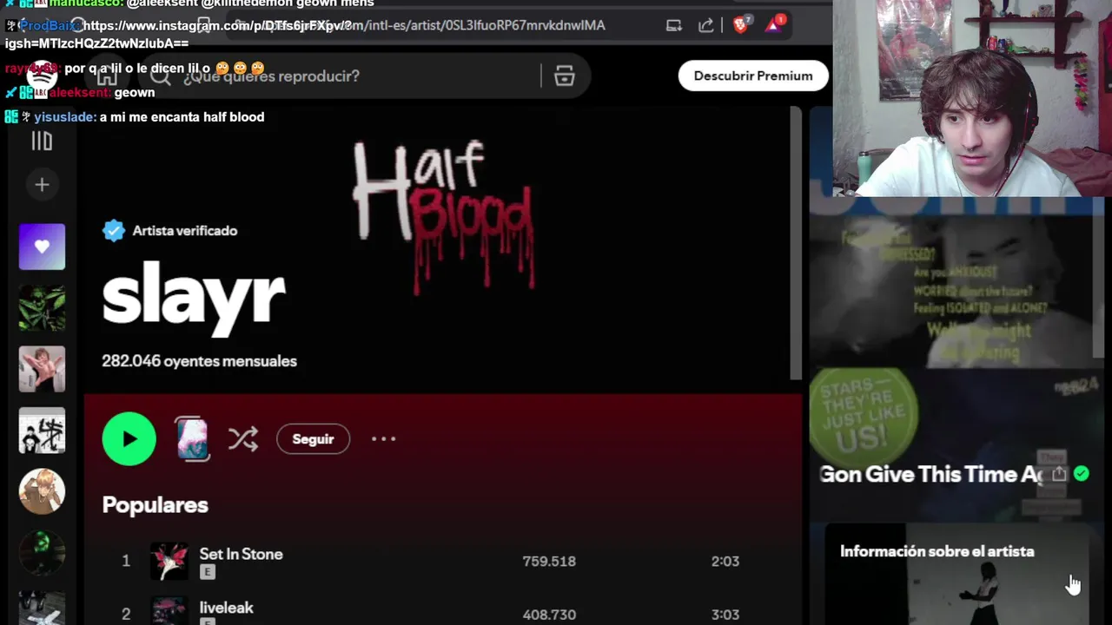Click track number 2 in the Populares list

coord(126,615)
